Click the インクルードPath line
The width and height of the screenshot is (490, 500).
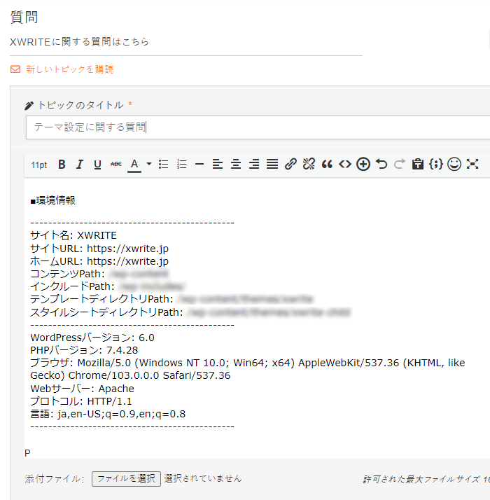pos(108,286)
